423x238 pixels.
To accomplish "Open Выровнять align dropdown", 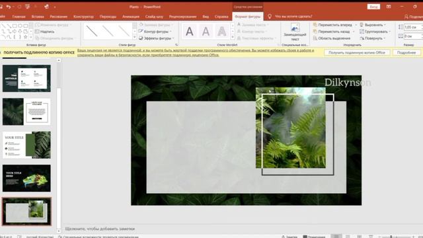I will coord(373,25).
